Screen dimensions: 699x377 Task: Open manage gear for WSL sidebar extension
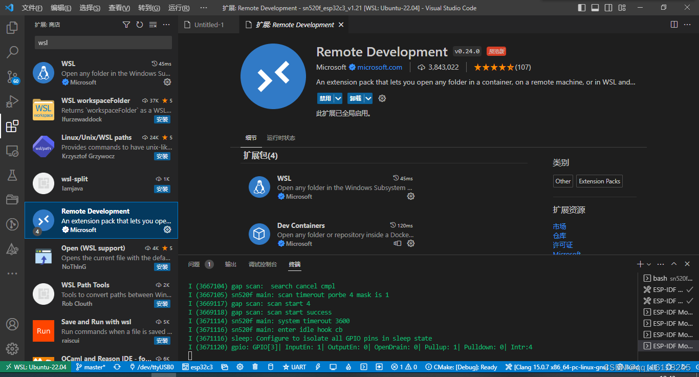167,82
